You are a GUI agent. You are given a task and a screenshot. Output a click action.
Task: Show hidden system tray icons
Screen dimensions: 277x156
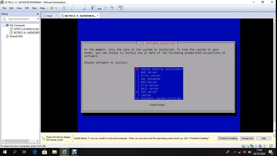coord(235,152)
